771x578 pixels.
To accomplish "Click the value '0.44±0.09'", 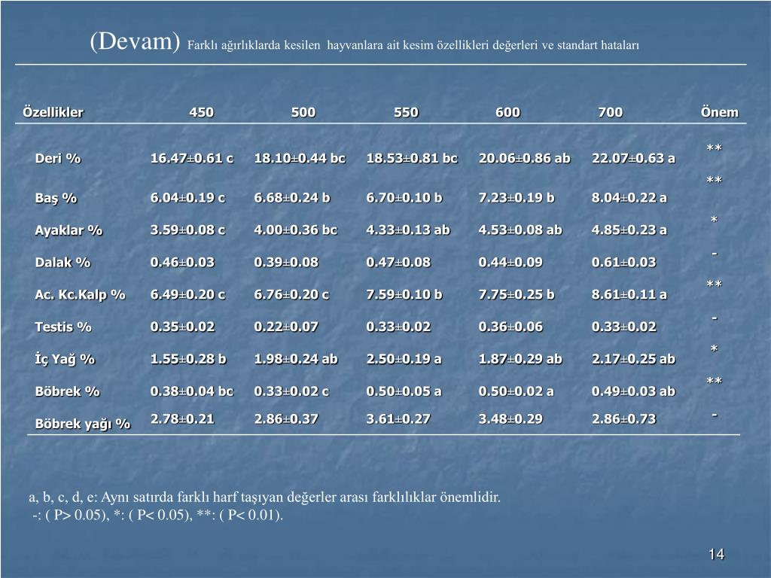I will [x=511, y=263].
